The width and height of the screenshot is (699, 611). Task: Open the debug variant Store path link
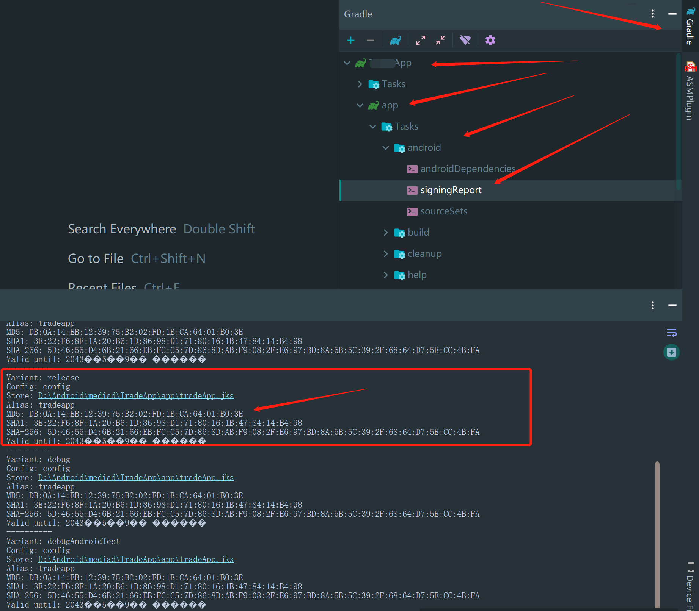coord(136,478)
